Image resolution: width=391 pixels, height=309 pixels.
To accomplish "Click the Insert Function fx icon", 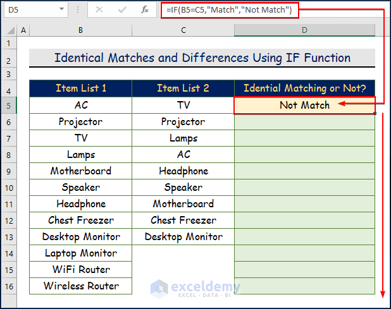I will 145,10.
